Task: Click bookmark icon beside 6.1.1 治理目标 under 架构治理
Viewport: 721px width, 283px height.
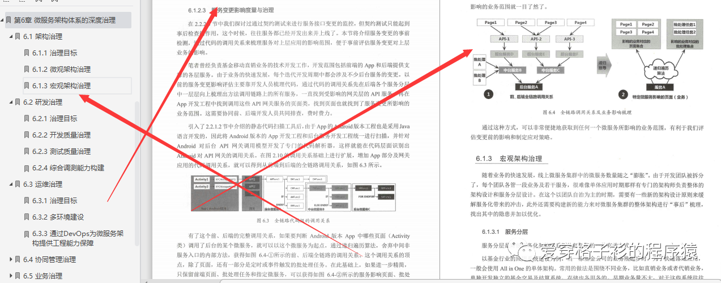Action: pyautogui.click(x=26, y=53)
